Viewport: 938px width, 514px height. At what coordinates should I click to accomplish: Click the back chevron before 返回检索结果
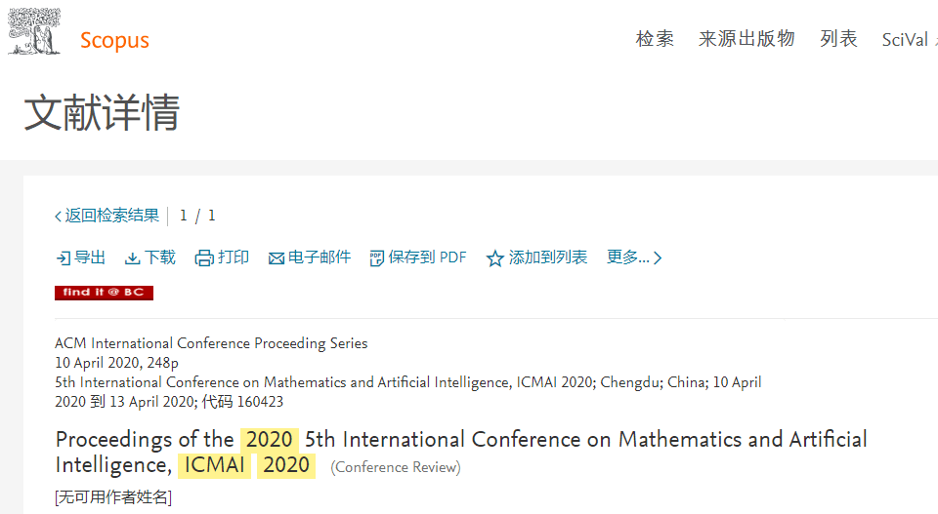point(58,217)
